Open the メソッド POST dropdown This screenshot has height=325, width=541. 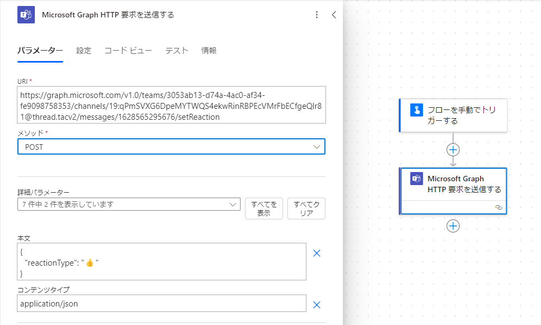coord(171,146)
